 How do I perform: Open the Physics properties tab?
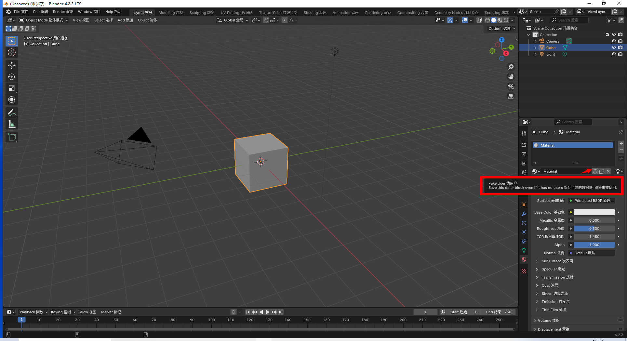pos(524,232)
